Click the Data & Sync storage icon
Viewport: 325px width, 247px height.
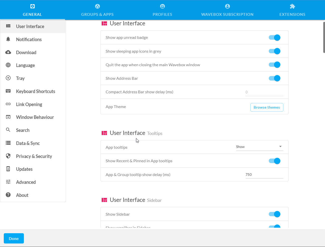pyautogui.click(x=8, y=143)
